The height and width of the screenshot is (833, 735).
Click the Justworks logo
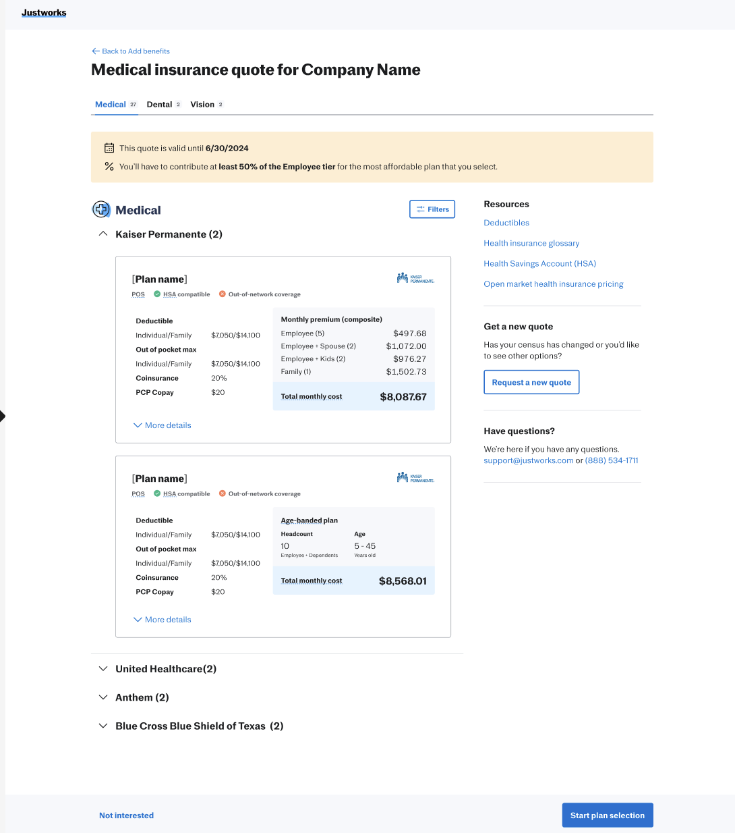pyautogui.click(x=44, y=13)
